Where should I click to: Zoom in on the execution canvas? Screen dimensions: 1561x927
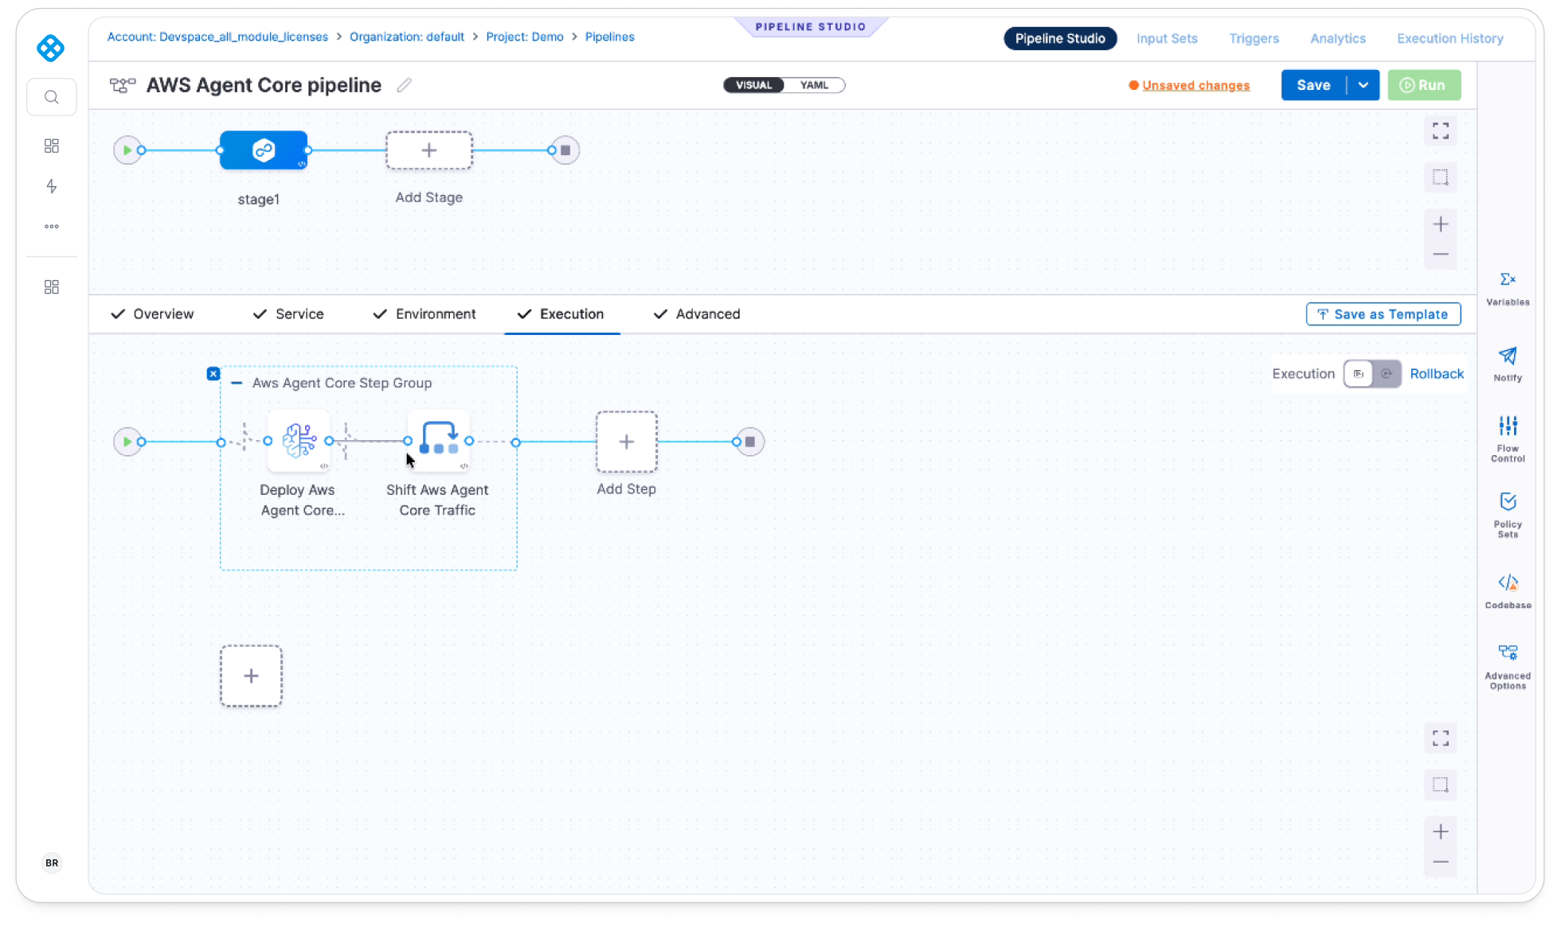[1441, 832]
